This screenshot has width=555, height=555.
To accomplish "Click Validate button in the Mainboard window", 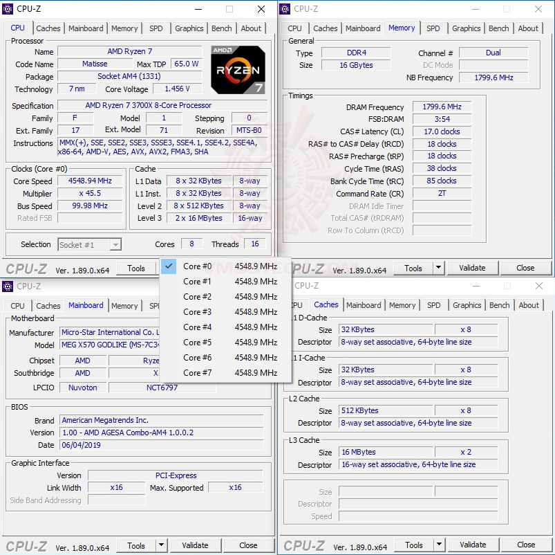I will click(196, 545).
